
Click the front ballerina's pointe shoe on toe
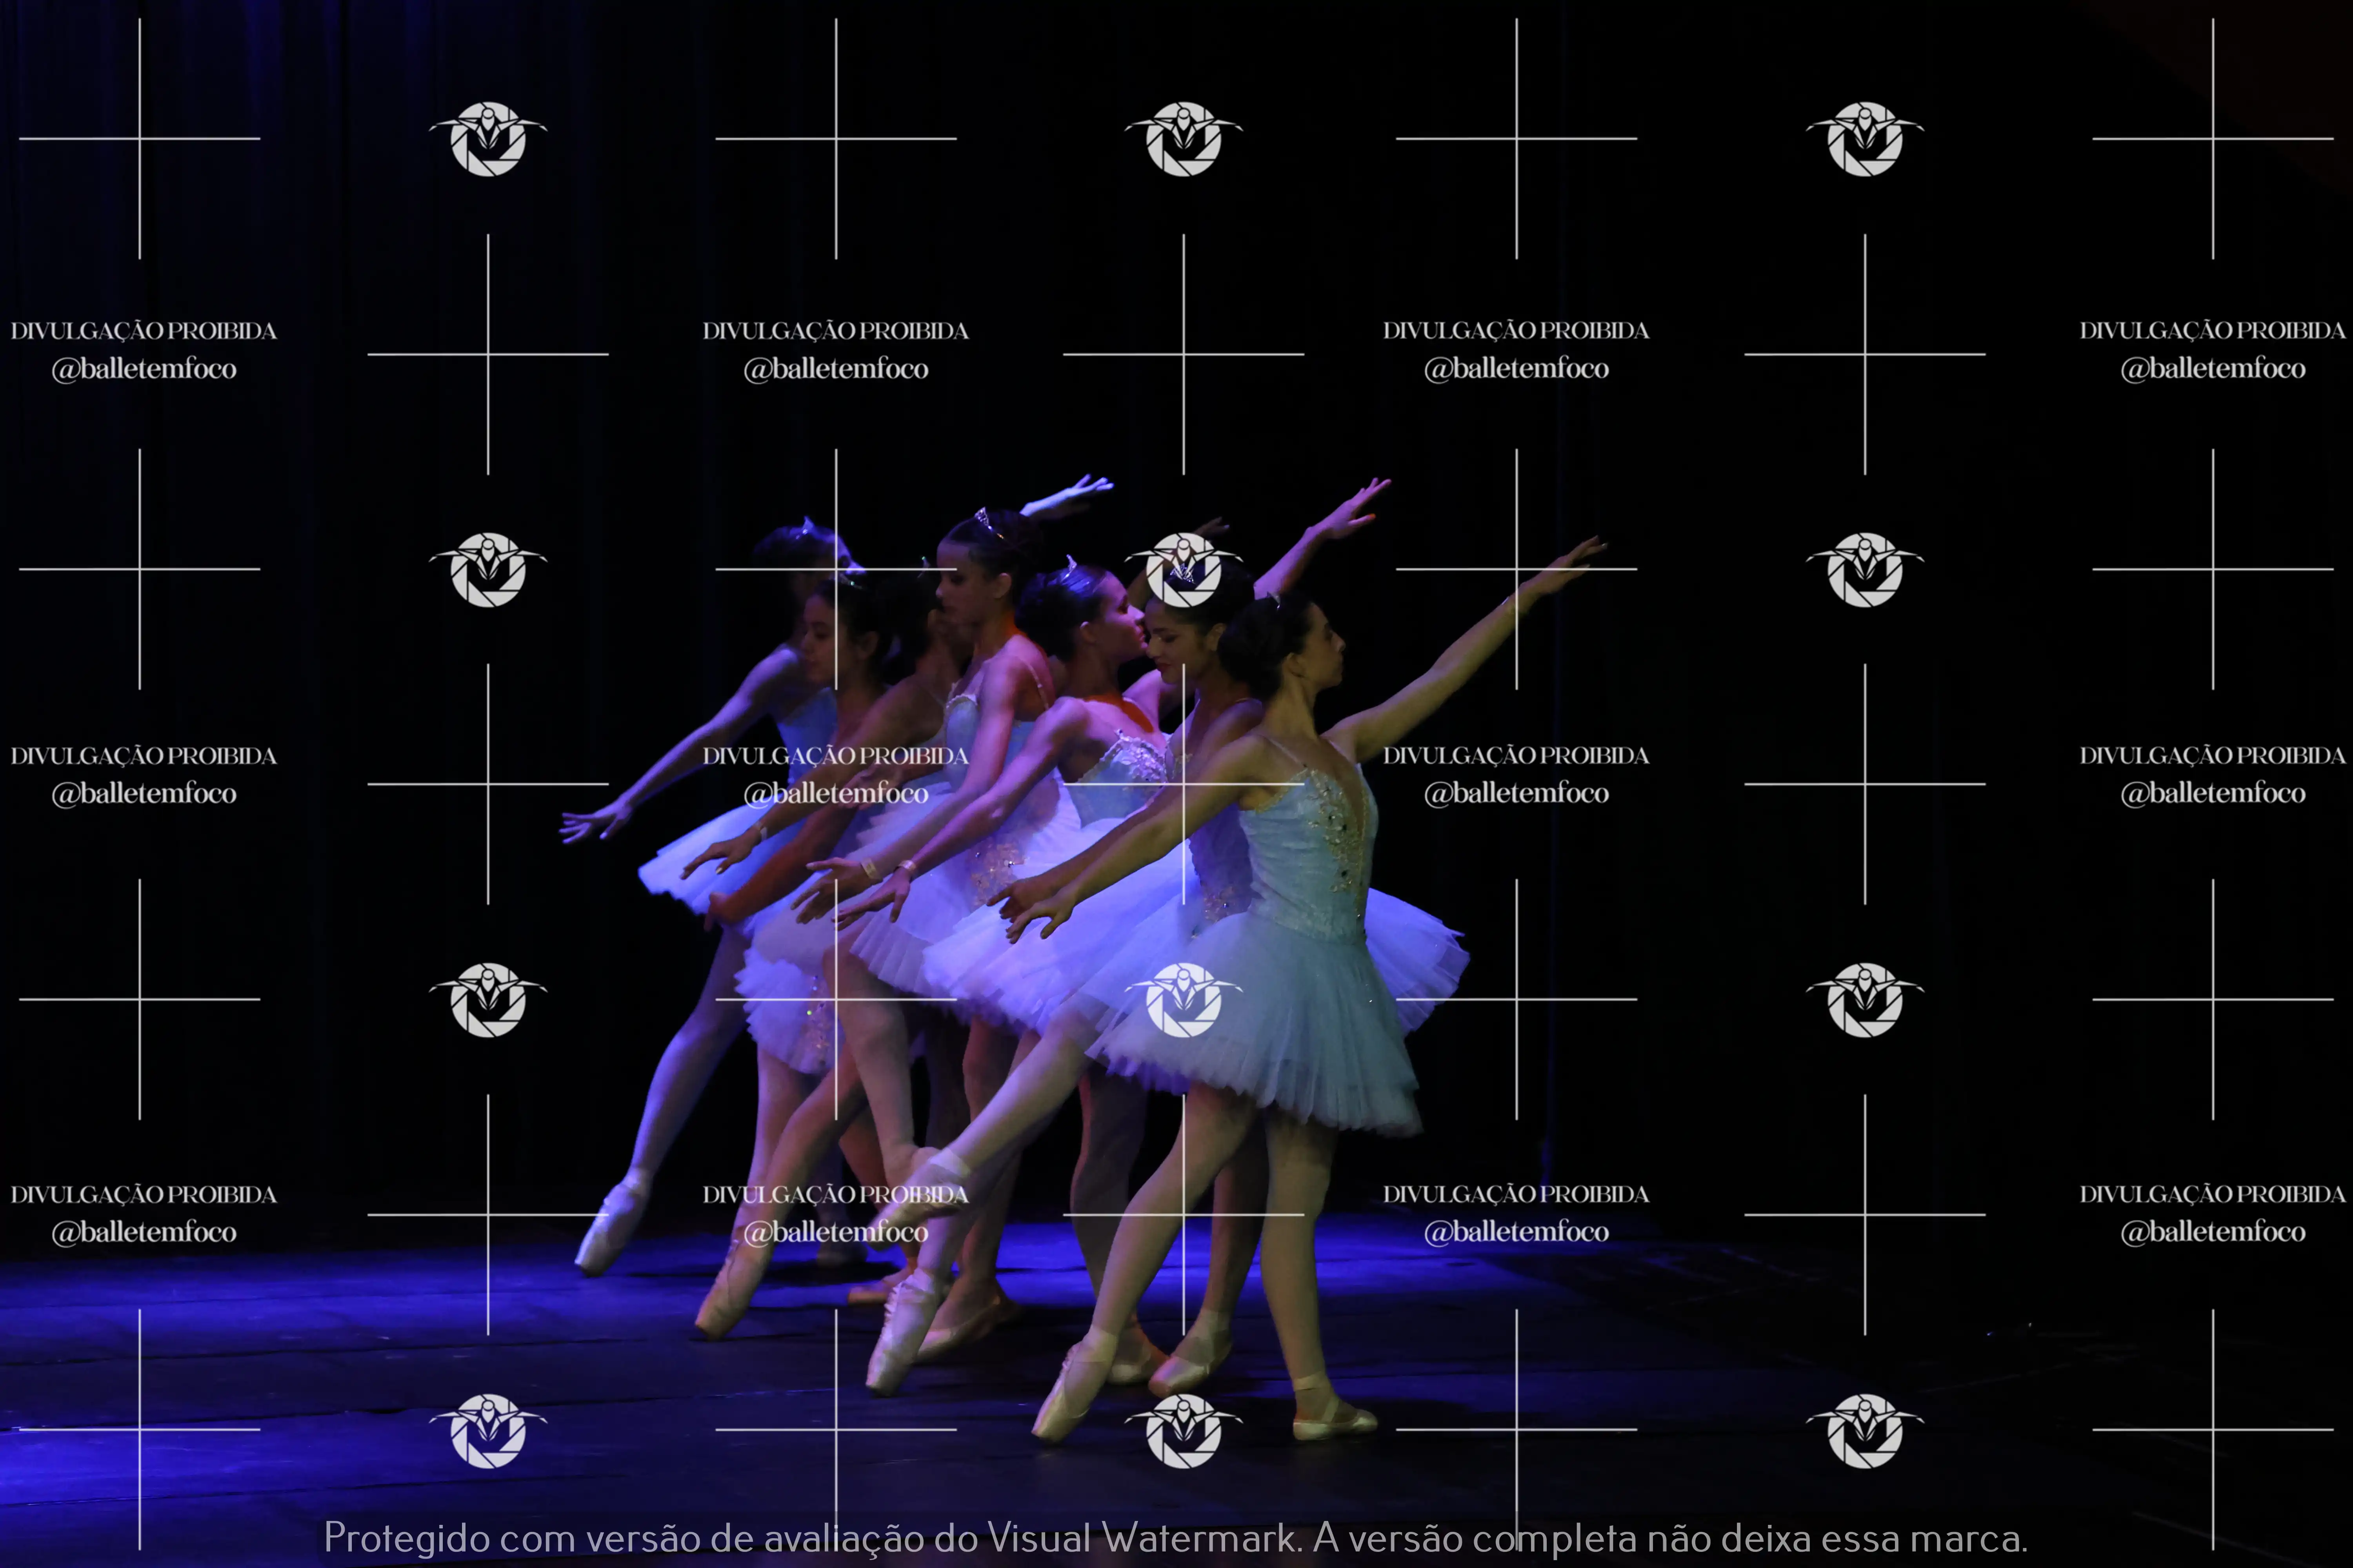click(1068, 1398)
